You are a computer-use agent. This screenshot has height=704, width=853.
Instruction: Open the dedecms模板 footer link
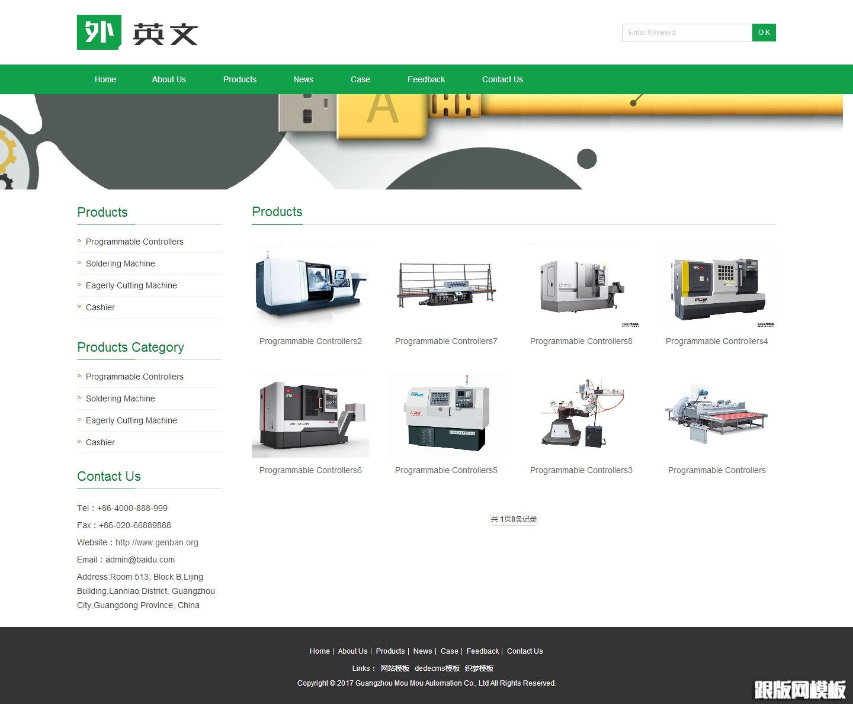[x=437, y=668]
